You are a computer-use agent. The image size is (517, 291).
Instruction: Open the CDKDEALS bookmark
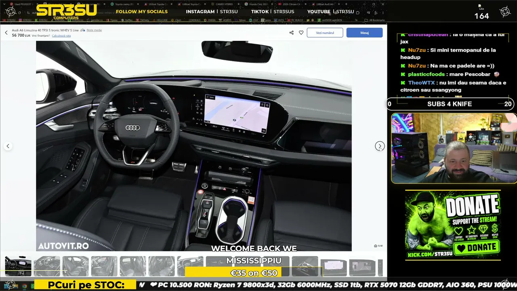pos(194,20)
